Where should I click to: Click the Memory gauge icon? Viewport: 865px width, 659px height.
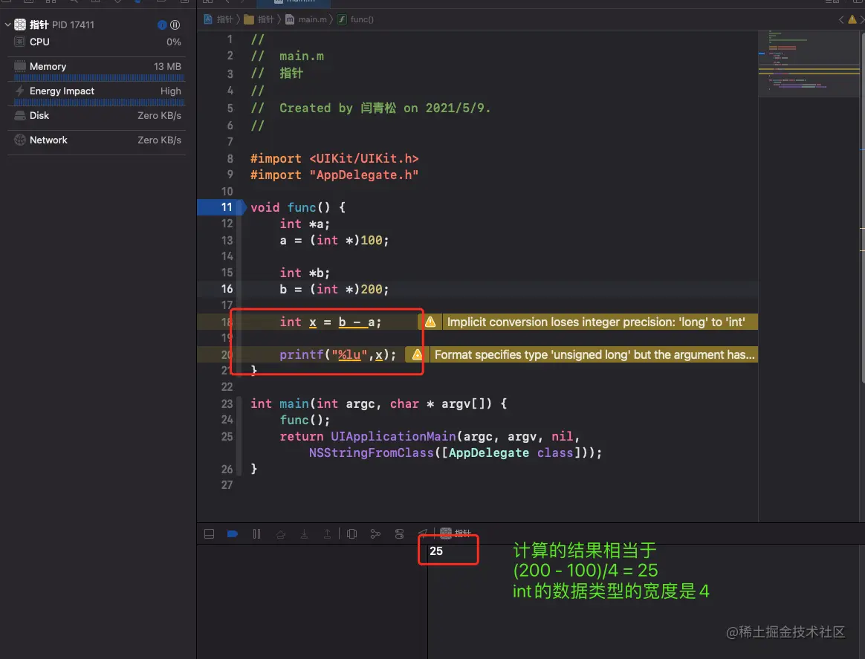[x=20, y=66]
